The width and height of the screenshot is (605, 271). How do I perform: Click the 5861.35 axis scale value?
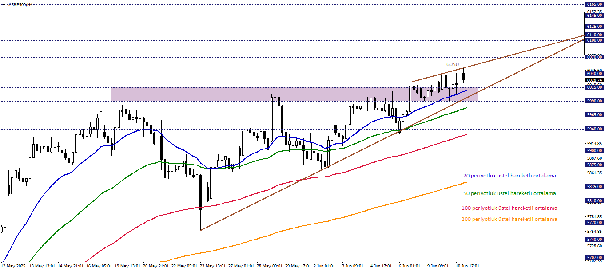pyautogui.click(x=594, y=173)
